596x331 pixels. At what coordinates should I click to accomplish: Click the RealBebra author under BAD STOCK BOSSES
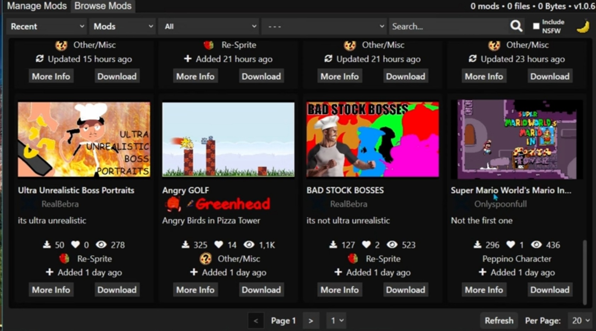tap(349, 204)
